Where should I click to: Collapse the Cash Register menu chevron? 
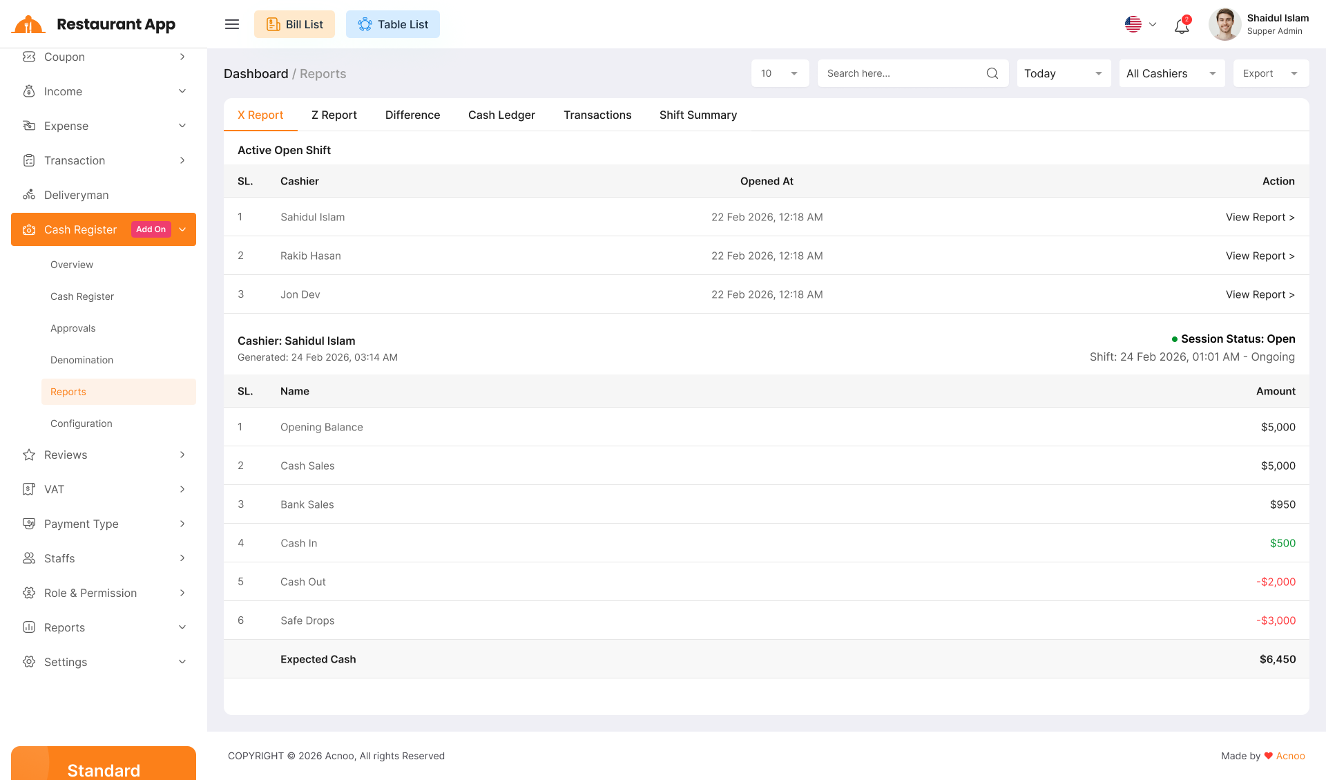click(x=182, y=229)
